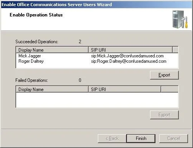Click the Succeeded Operations label
The image size is (193, 148).
[x=37, y=42]
